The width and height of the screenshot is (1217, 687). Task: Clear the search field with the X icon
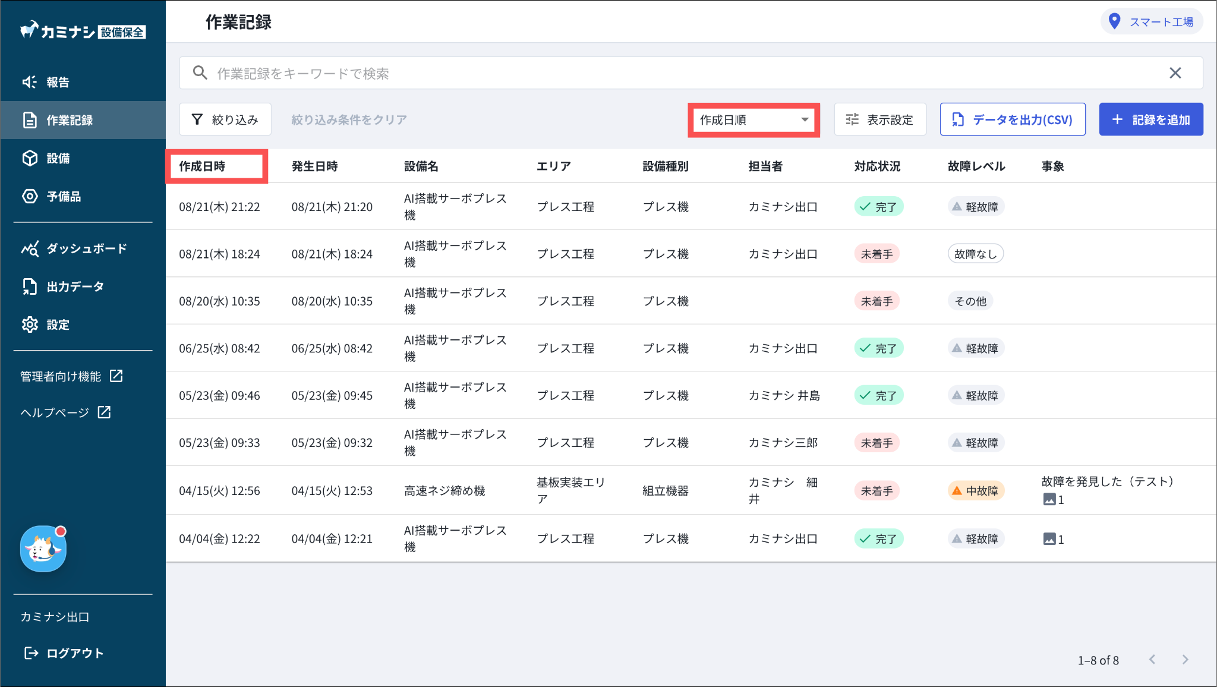tap(1175, 73)
